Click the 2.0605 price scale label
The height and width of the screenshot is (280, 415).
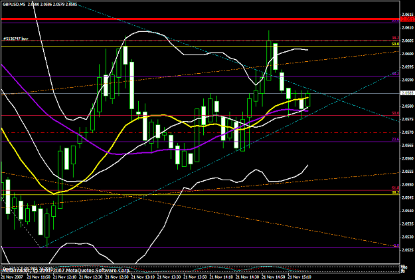[407, 41]
